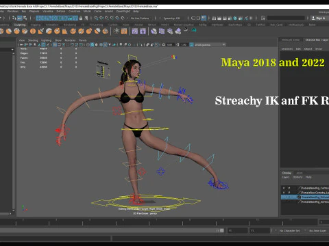329x246 pixels.
Task: Open the Key menu
Action: pyautogui.click(x=24, y=11)
